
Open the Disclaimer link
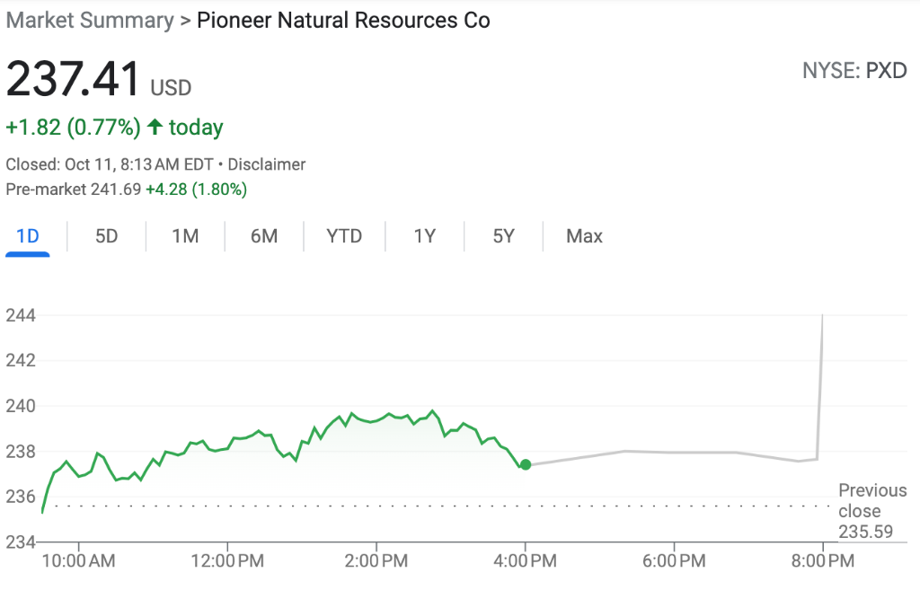[266, 164]
